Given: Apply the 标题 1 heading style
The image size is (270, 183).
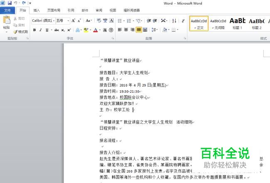Looking at the screenshot, I should (x=238, y=24).
